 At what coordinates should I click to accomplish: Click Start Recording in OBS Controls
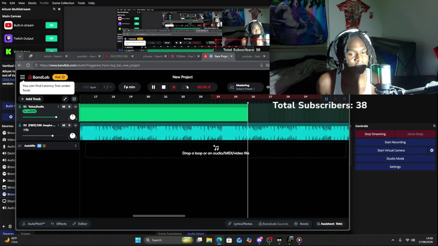tap(395, 142)
